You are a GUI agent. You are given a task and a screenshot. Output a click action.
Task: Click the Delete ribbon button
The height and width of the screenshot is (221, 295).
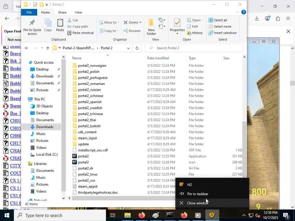(131, 22)
